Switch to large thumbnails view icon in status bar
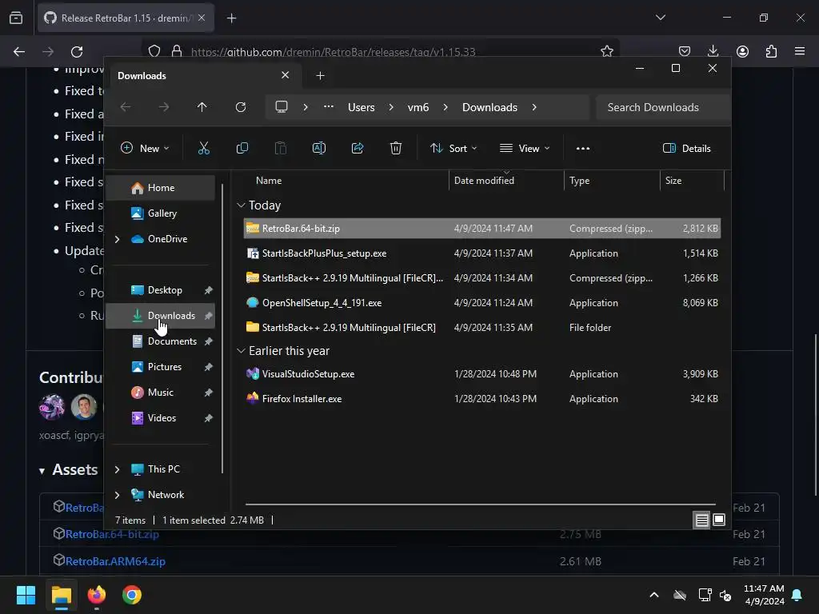819x614 pixels. pos(719,520)
